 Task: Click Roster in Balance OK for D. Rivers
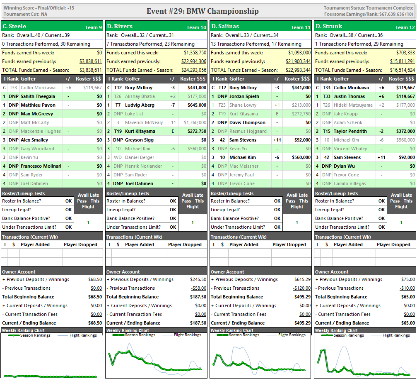coord(173,201)
